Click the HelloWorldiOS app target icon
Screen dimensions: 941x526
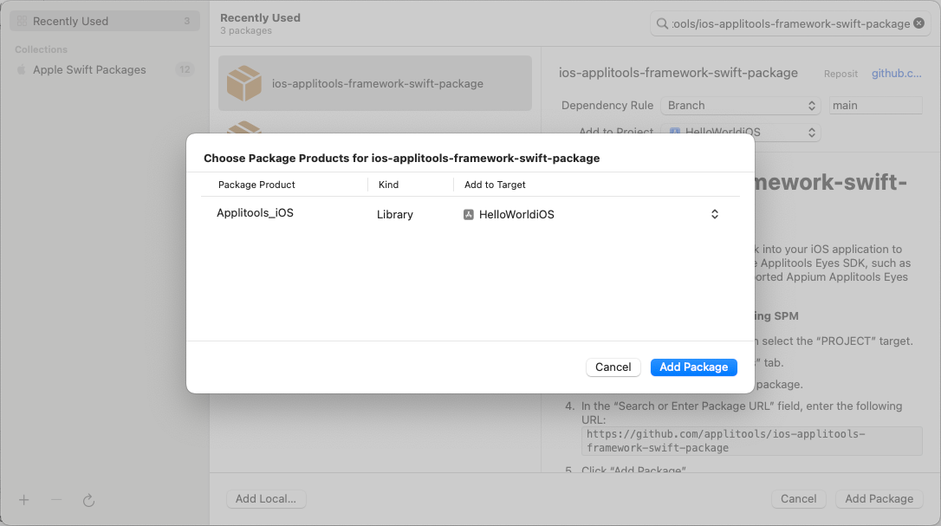469,215
